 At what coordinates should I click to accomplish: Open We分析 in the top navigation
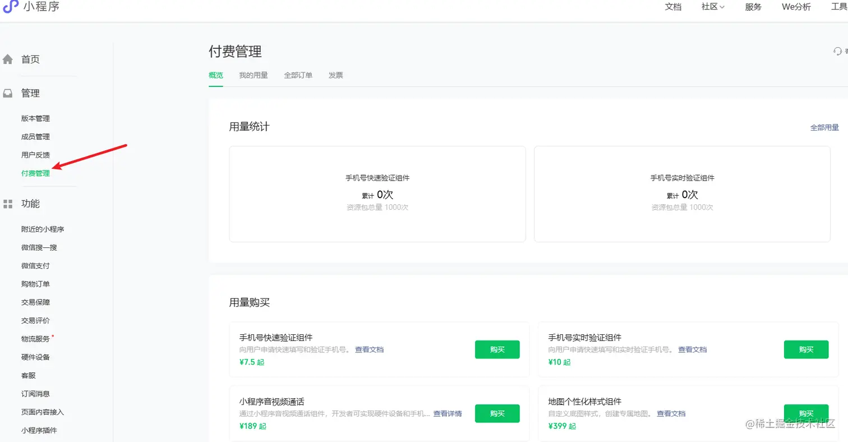tap(796, 7)
